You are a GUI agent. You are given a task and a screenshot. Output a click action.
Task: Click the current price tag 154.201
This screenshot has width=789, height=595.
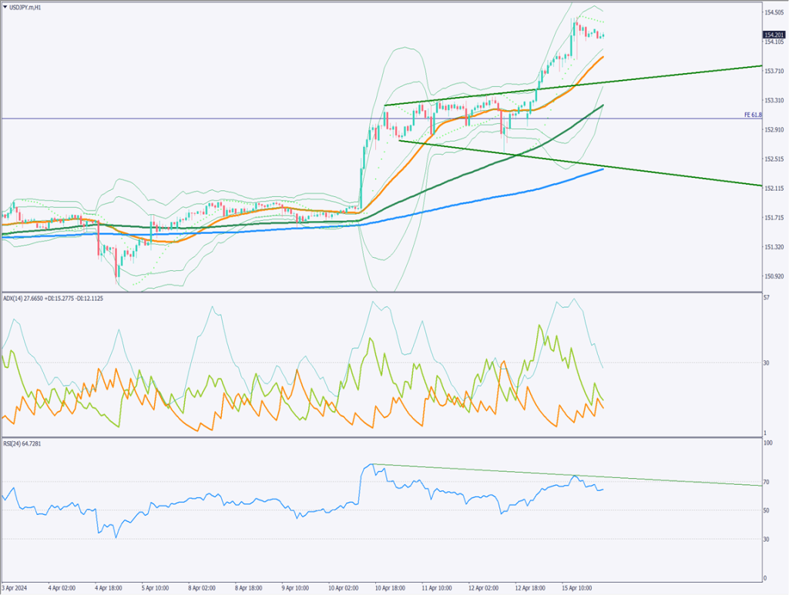[772, 35]
